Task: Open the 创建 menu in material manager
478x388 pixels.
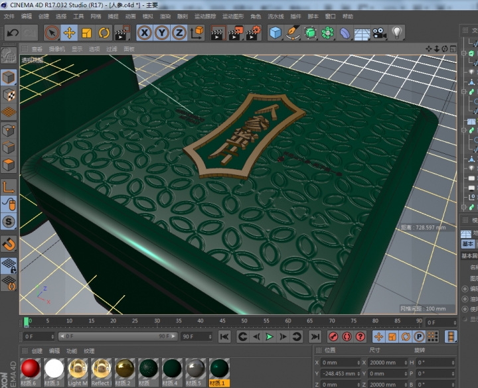Action: pyautogui.click(x=37, y=350)
